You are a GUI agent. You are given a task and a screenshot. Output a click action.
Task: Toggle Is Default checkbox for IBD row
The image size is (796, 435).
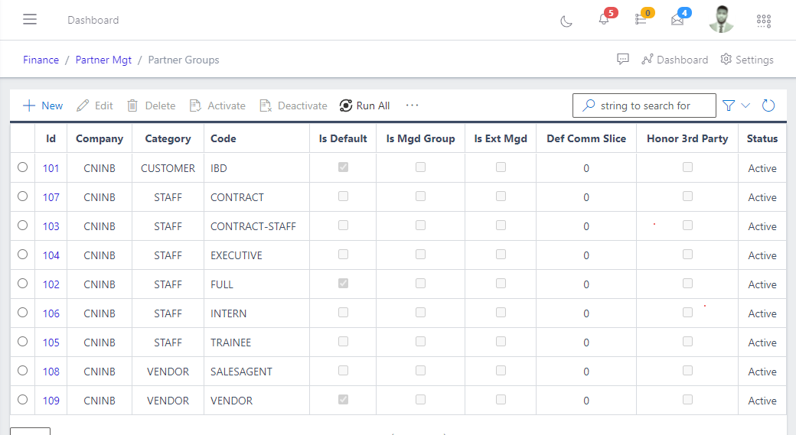343,167
